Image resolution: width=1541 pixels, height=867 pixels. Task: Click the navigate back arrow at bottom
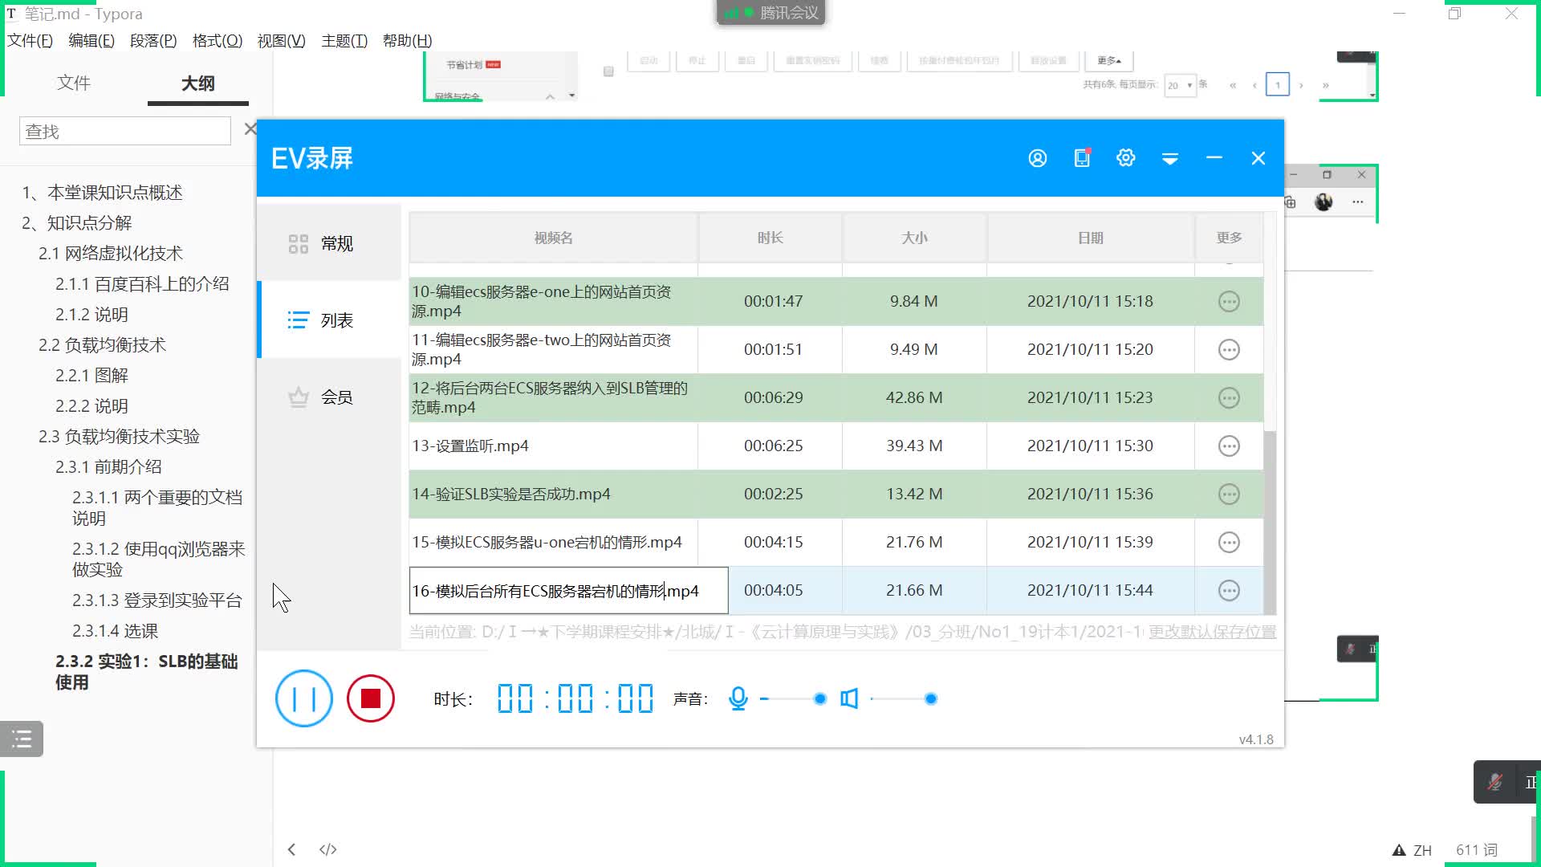click(291, 847)
